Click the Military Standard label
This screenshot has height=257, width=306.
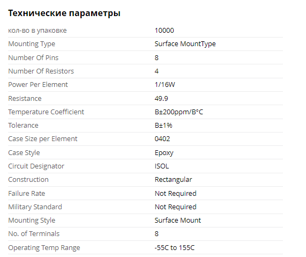point(35,207)
